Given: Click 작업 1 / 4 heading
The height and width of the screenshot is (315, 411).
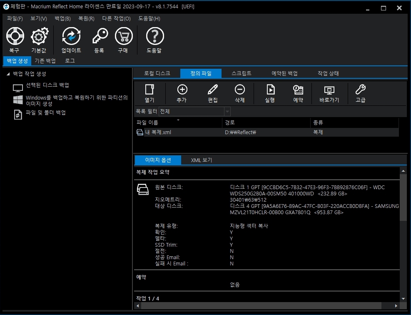Looking at the screenshot, I should click(x=147, y=298).
